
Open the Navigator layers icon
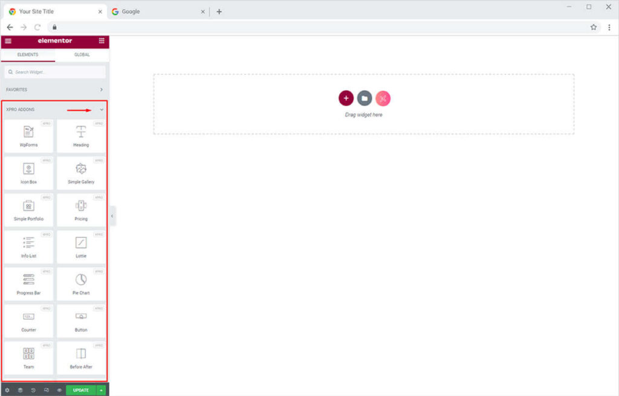tap(20, 390)
